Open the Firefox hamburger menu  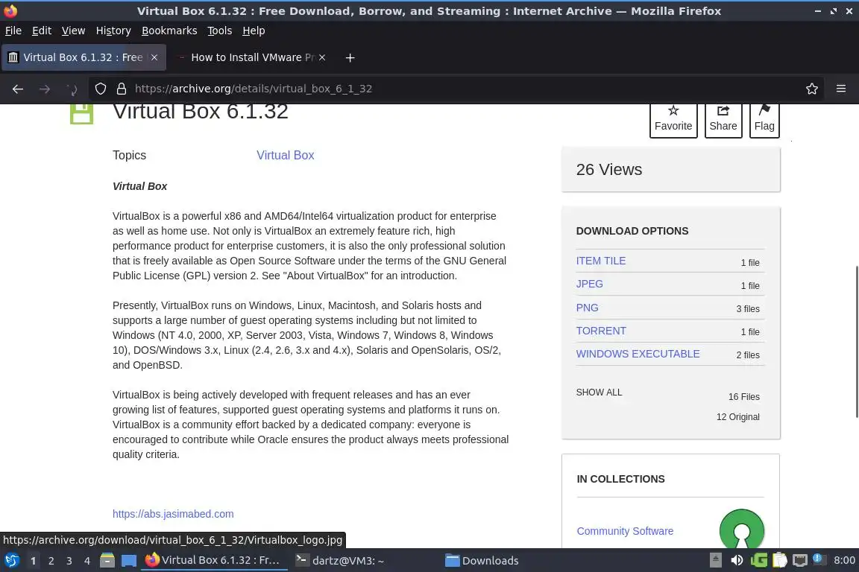841,89
